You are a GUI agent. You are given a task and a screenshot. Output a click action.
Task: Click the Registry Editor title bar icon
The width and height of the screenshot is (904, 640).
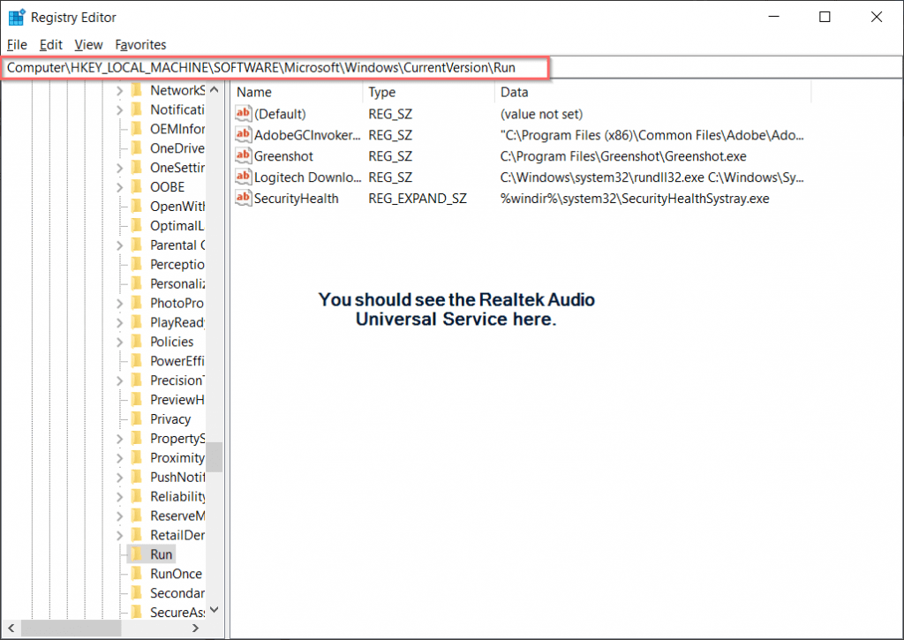coord(15,16)
